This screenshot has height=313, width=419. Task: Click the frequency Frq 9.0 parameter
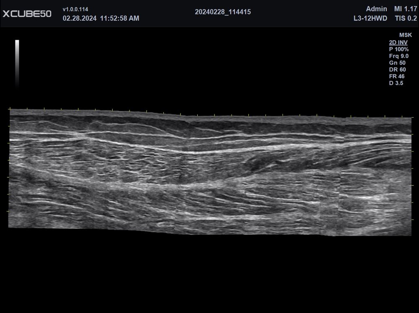[399, 56]
